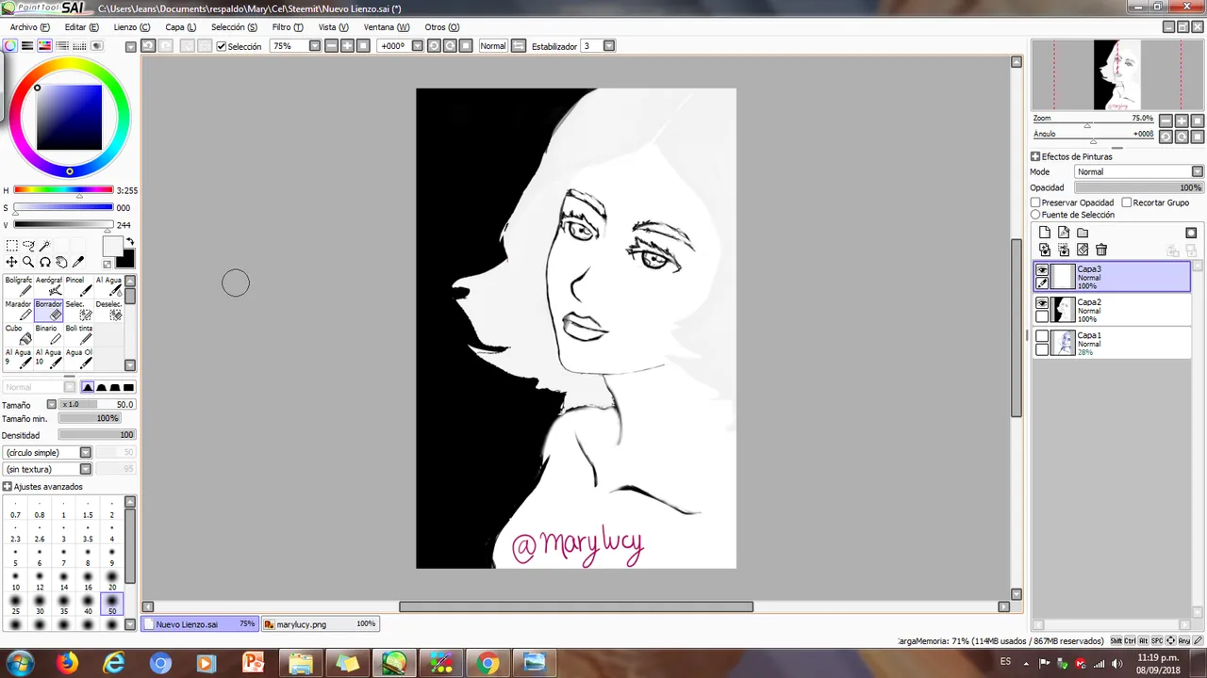Hide the Capa2 layer eye icon
The image size is (1207, 678).
tap(1042, 303)
